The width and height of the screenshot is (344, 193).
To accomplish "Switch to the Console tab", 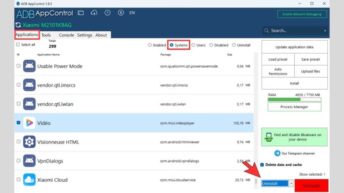I will 66,35.
